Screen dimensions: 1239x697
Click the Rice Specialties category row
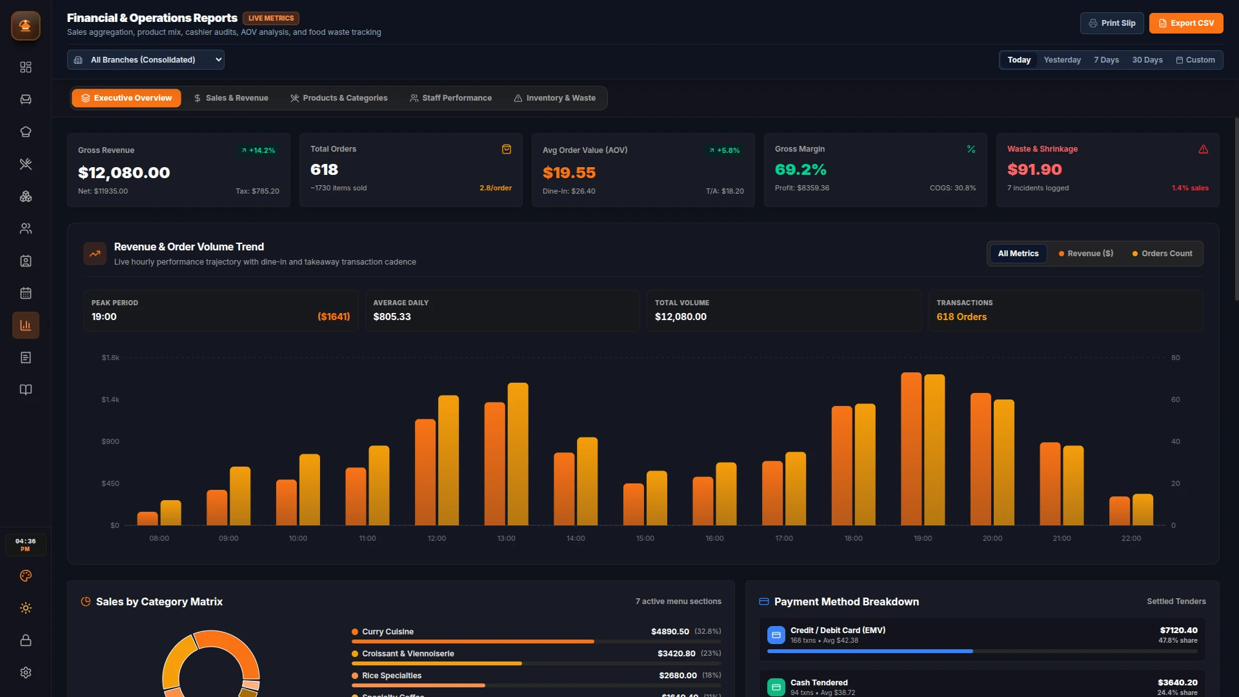tap(536, 678)
